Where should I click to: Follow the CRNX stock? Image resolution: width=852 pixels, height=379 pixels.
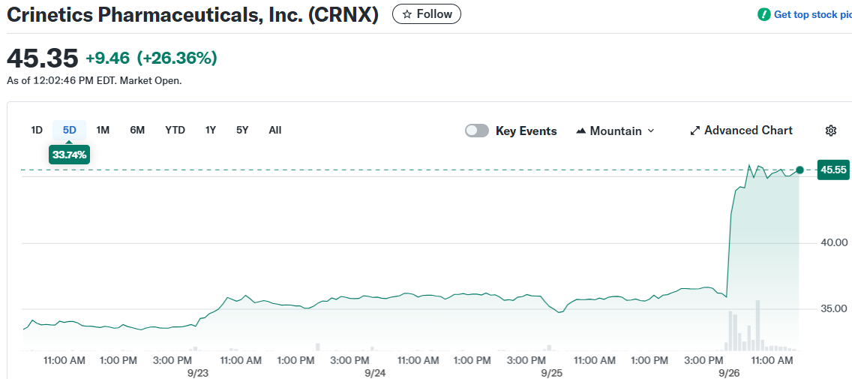427,14
